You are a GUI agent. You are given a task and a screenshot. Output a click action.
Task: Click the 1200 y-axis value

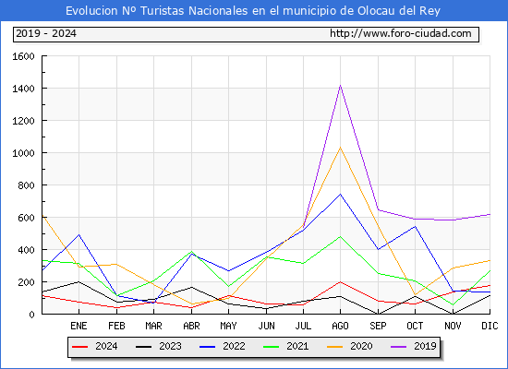(x=23, y=121)
